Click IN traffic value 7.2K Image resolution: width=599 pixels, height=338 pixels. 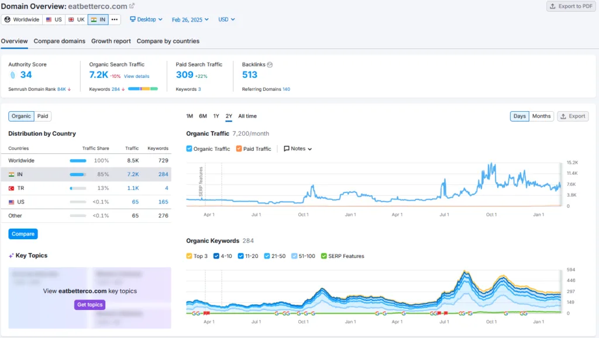click(133, 174)
